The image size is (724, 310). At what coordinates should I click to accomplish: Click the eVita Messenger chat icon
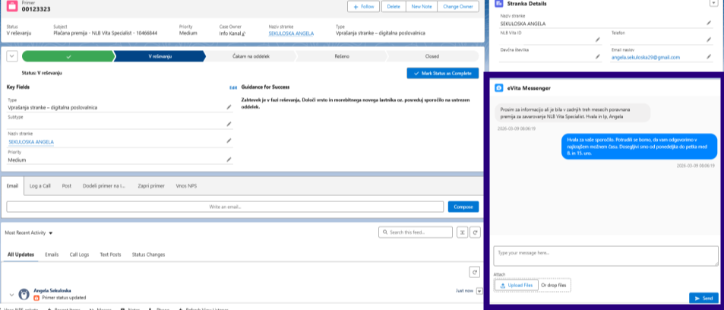click(x=498, y=88)
